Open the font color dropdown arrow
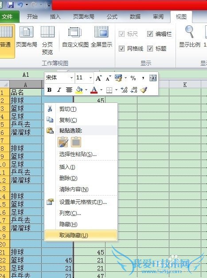This screenshot has width=207, height=278. (101, 90)
